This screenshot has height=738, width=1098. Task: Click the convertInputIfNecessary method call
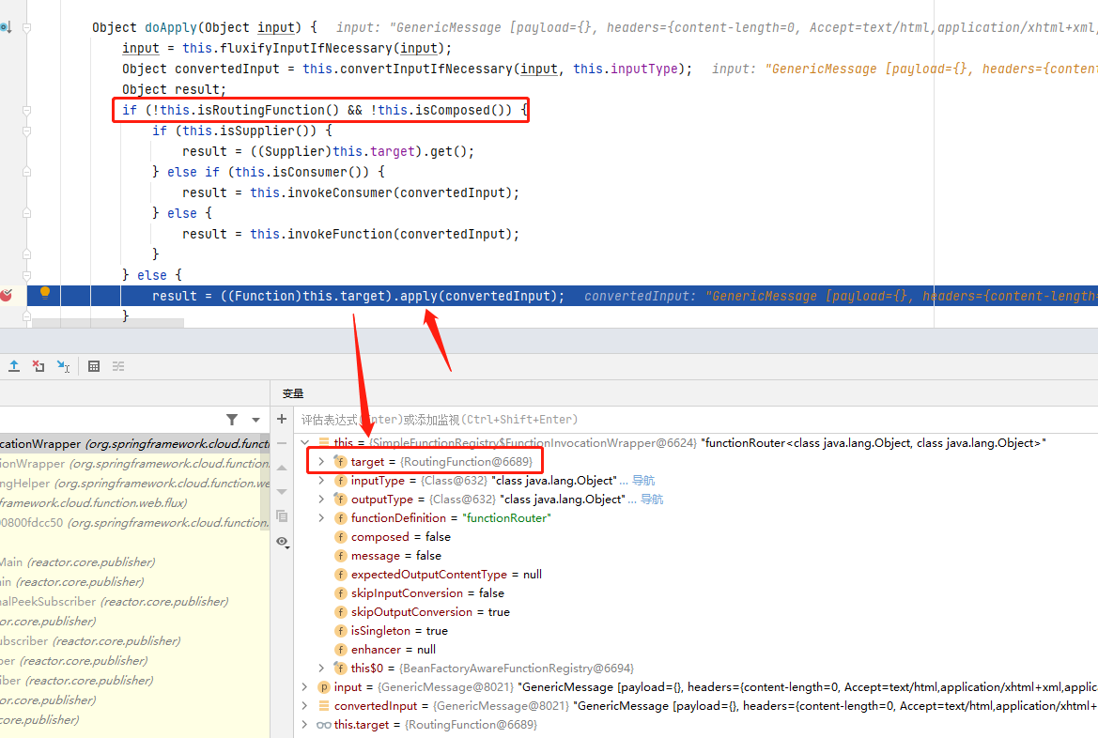point(427,69)
